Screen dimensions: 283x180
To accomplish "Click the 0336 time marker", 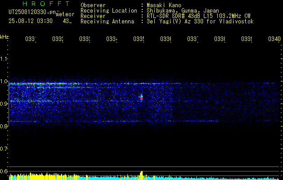I will [166, 39].
